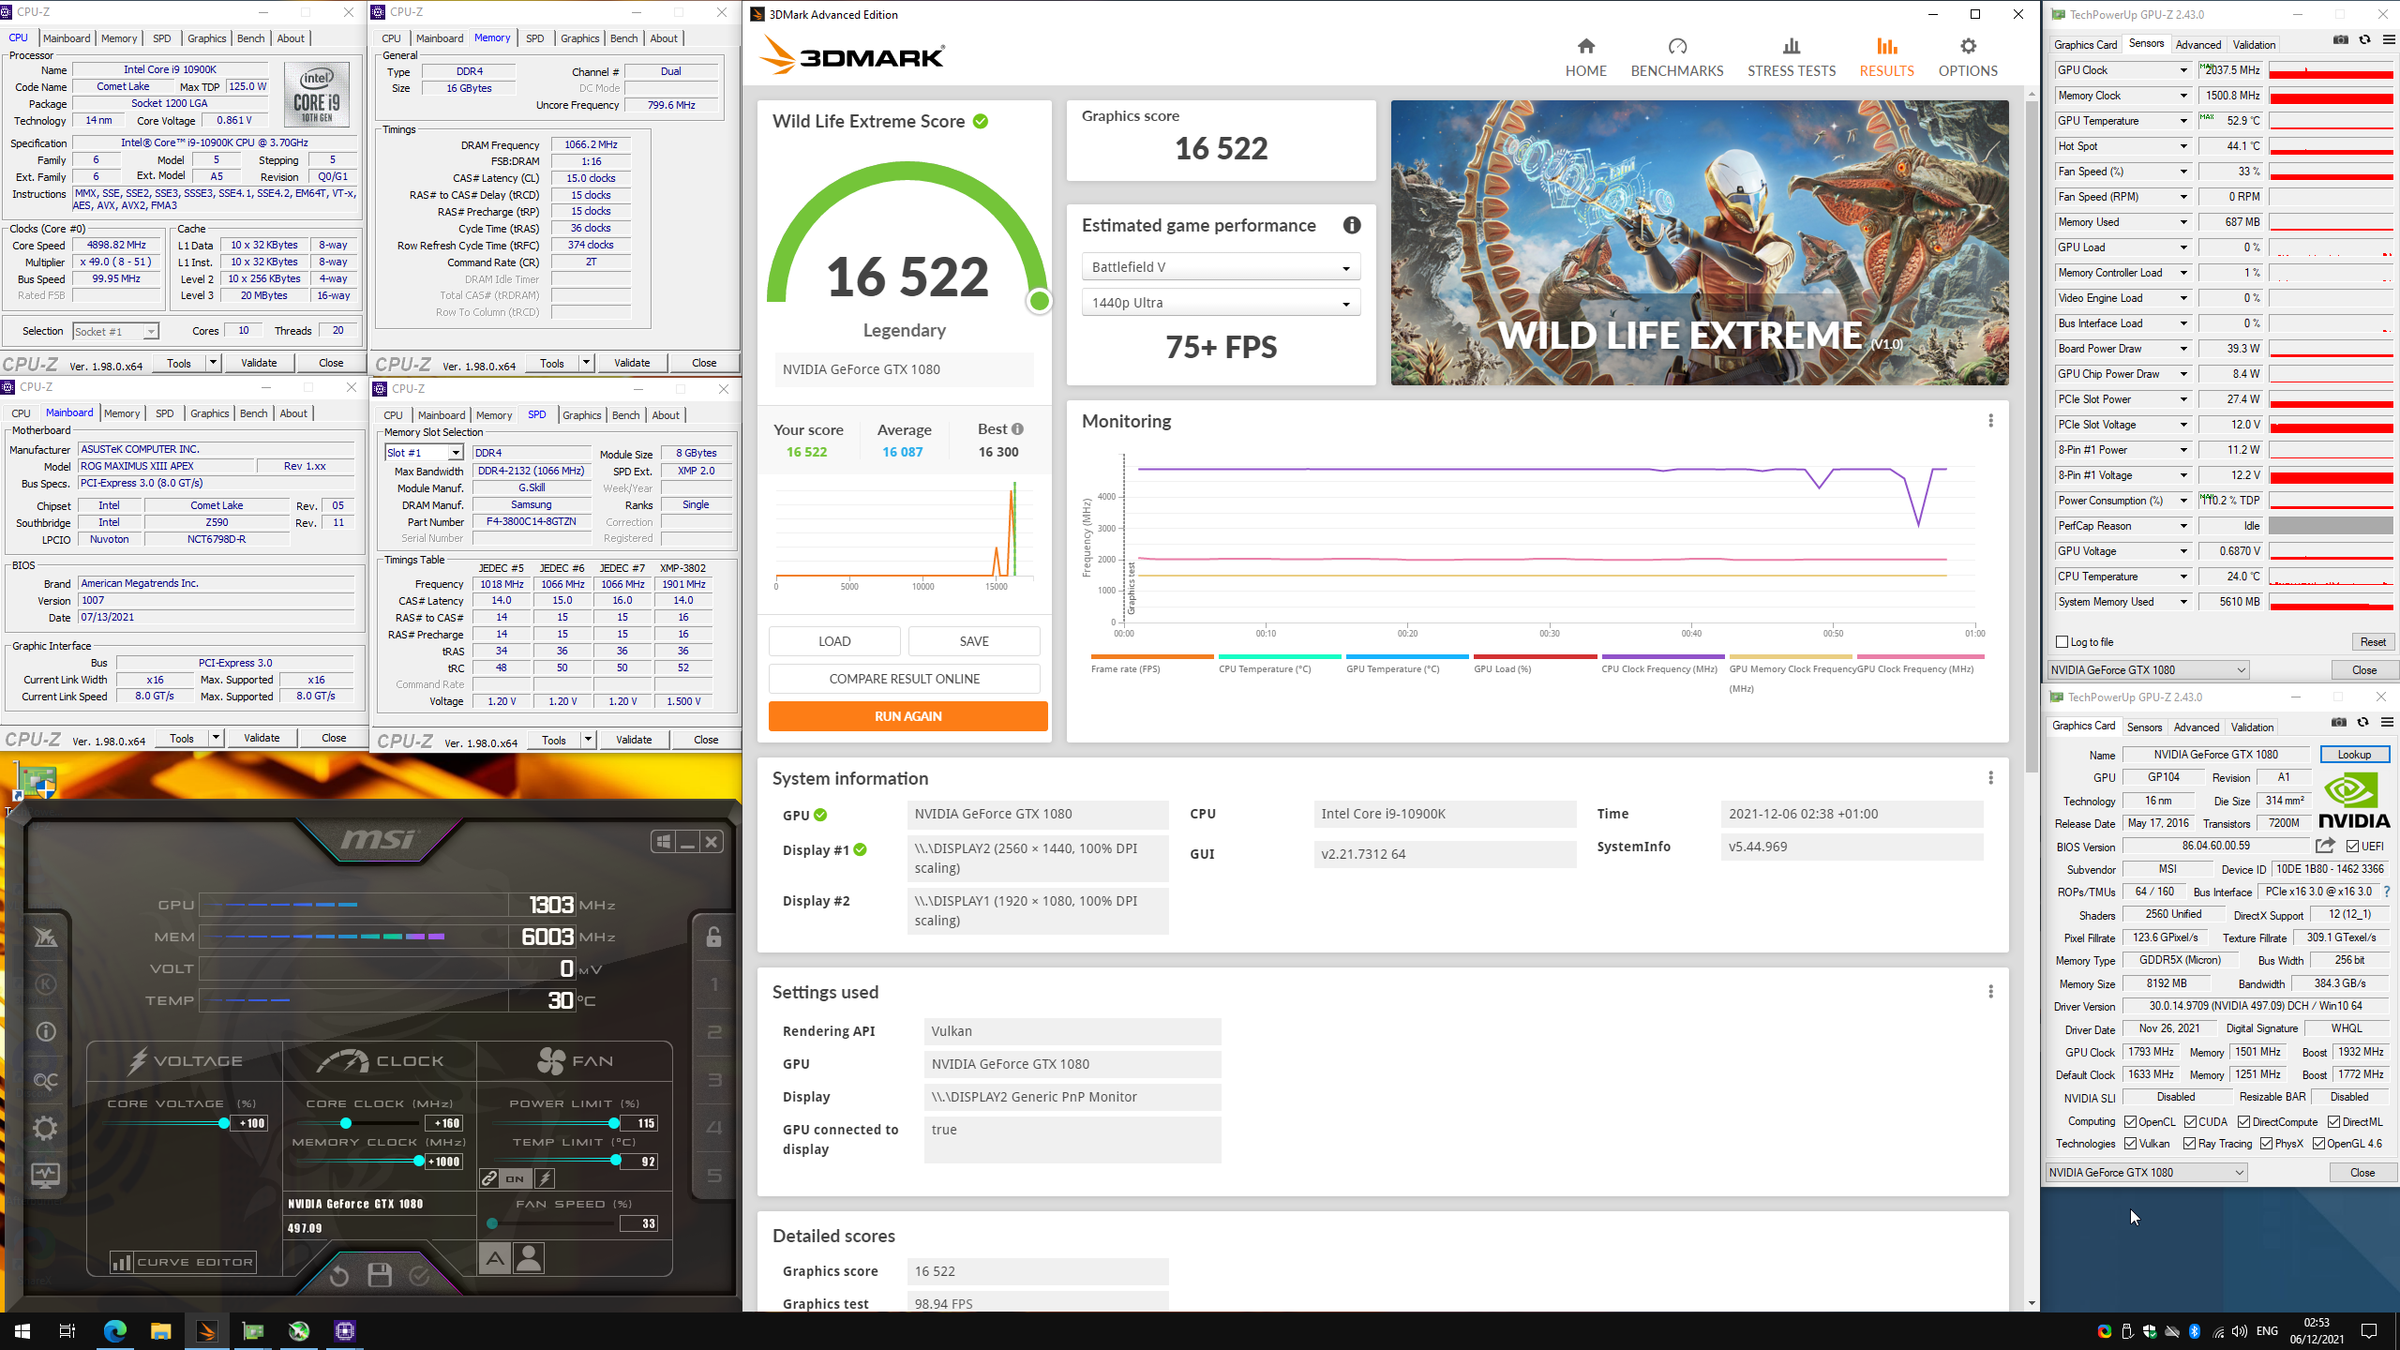Toggle the Ray Tracing checkbox in GPU-Z

(x=2189, y=1144)
